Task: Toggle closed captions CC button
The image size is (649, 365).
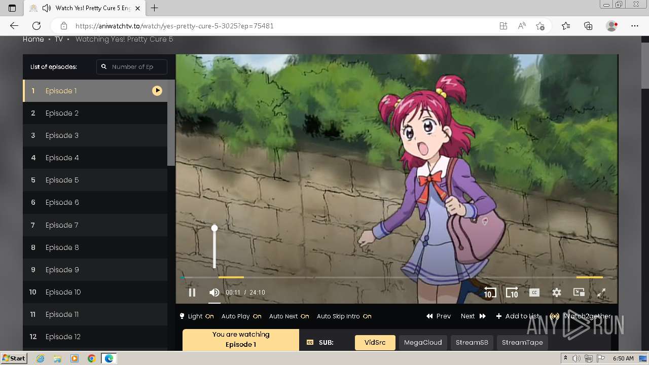Action: coord(534,293)
